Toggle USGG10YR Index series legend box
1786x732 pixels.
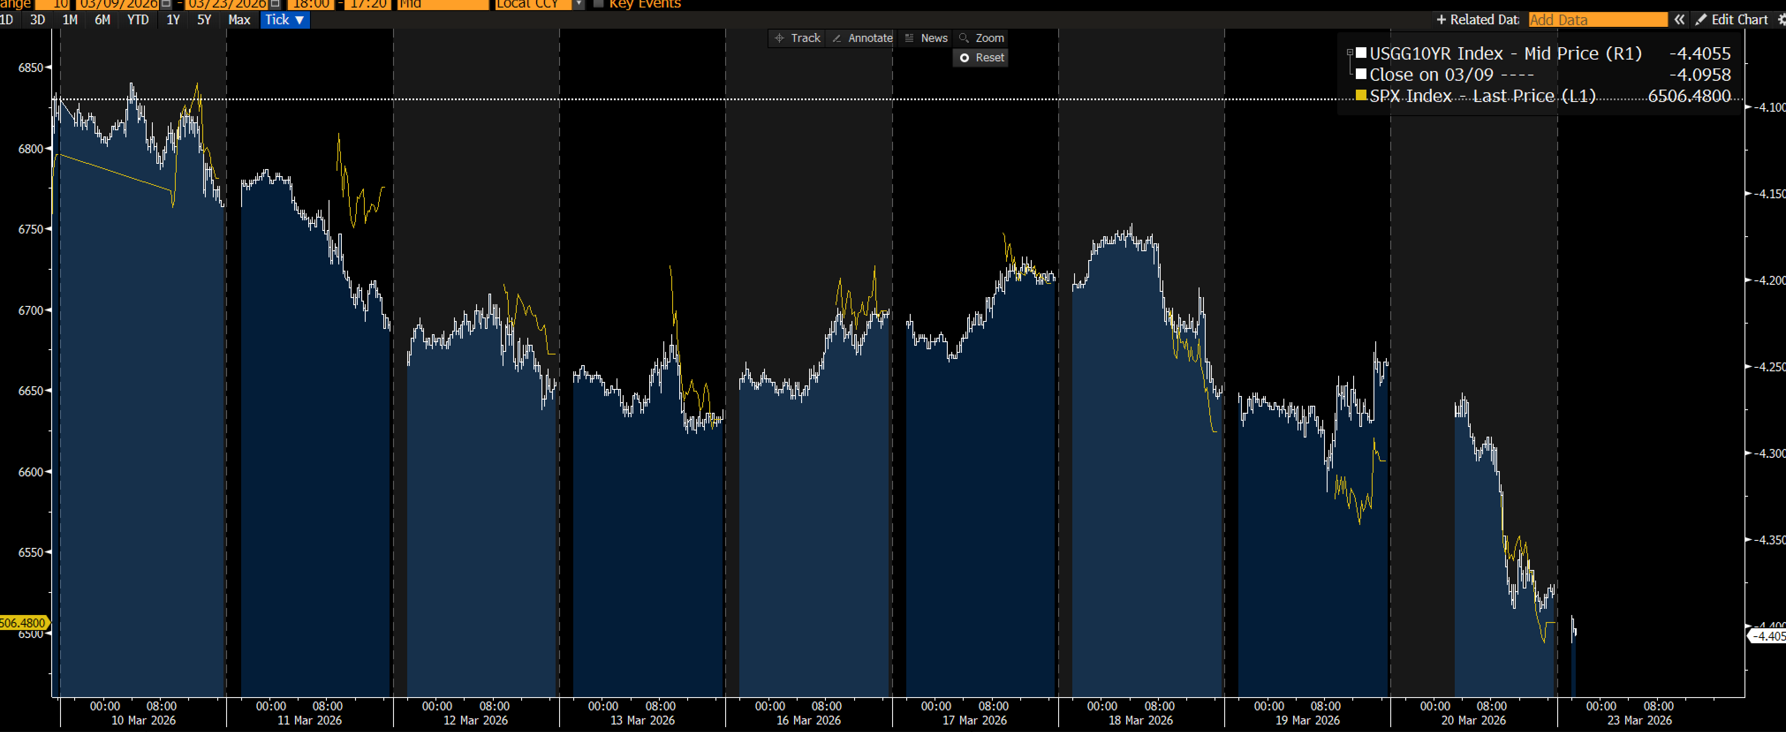pyautogui.click(x=1361, y=53)
